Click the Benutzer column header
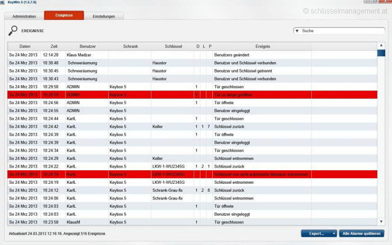Screen dimensions: 392x245 (x=87, y=46)
